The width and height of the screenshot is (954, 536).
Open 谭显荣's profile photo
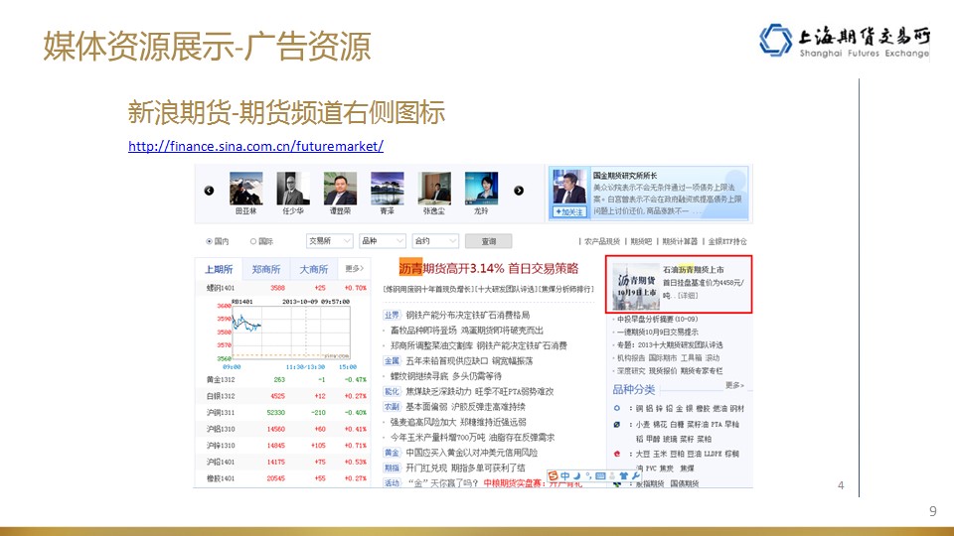pos(340,189)
